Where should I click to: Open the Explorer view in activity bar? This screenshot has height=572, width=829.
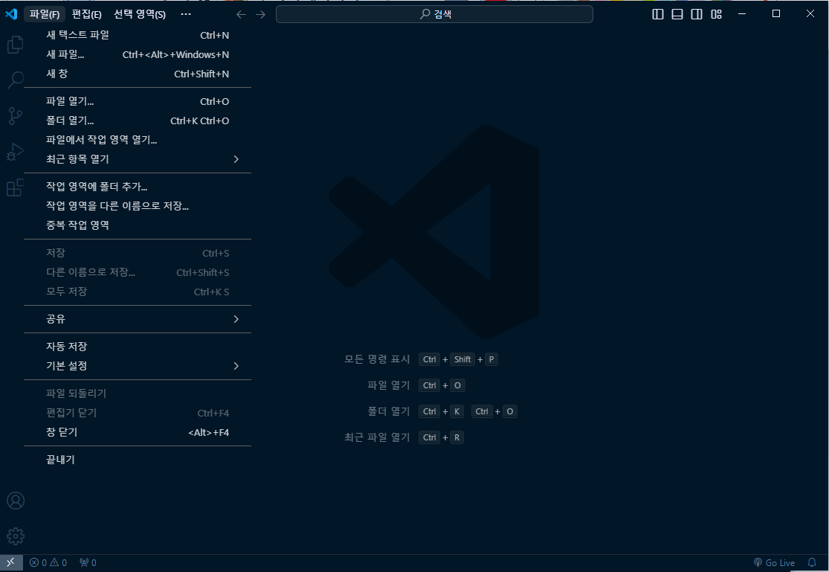pos(16,45)
